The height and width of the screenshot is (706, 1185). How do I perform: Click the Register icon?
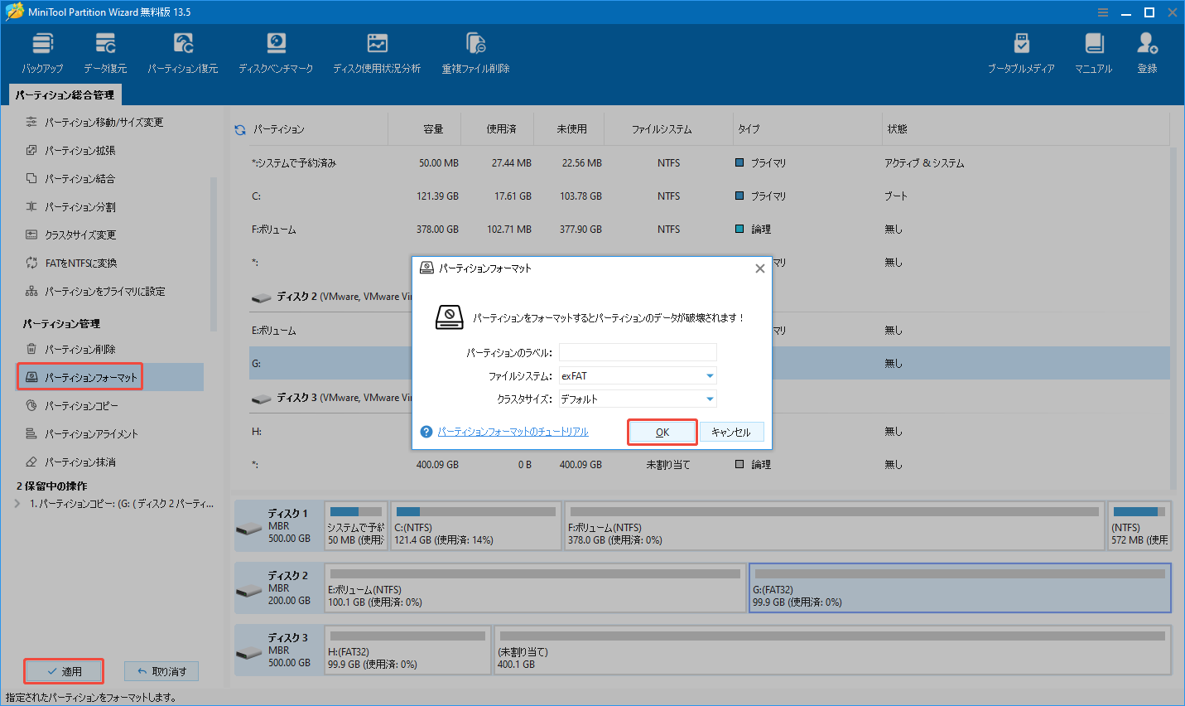[1147, 50]
